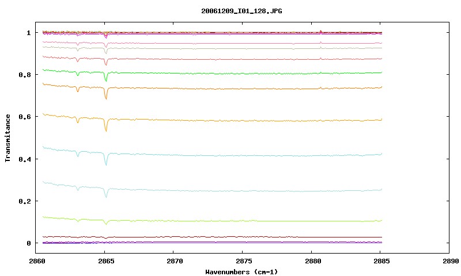Click the y-axis tick label 1

point(28,33)
